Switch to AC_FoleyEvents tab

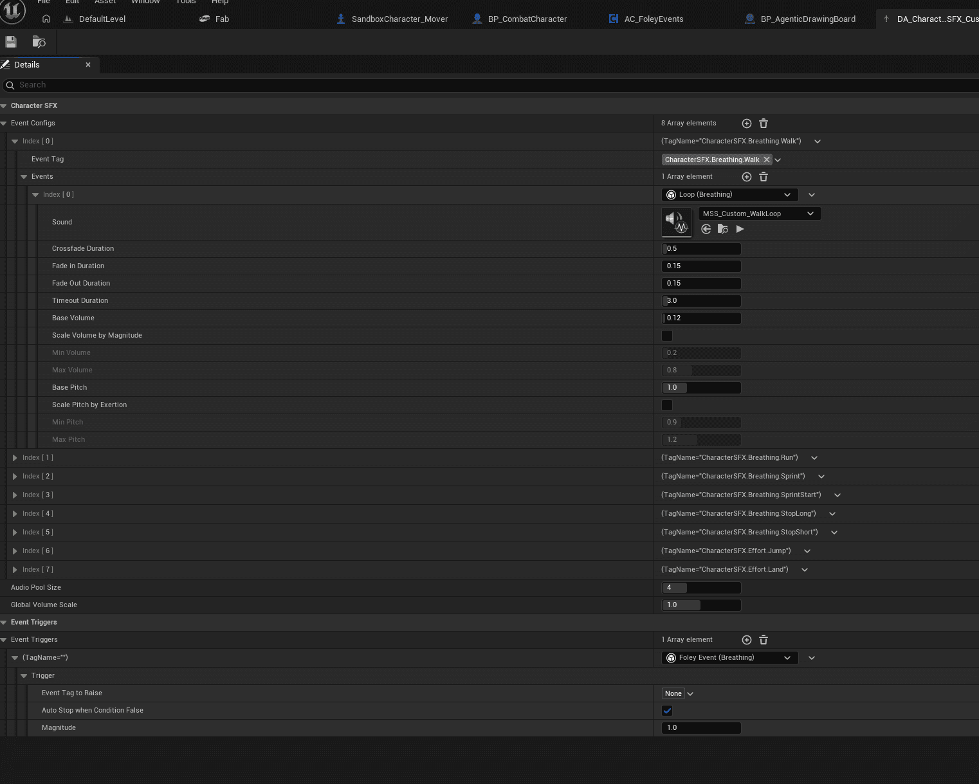pyautogui.click(x=646, y=19)
